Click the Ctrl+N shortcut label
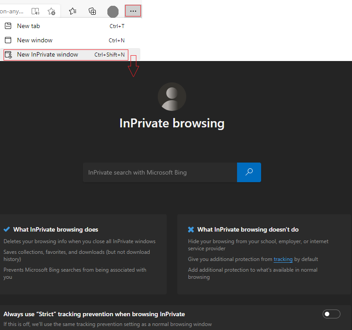 click(116, 41)
